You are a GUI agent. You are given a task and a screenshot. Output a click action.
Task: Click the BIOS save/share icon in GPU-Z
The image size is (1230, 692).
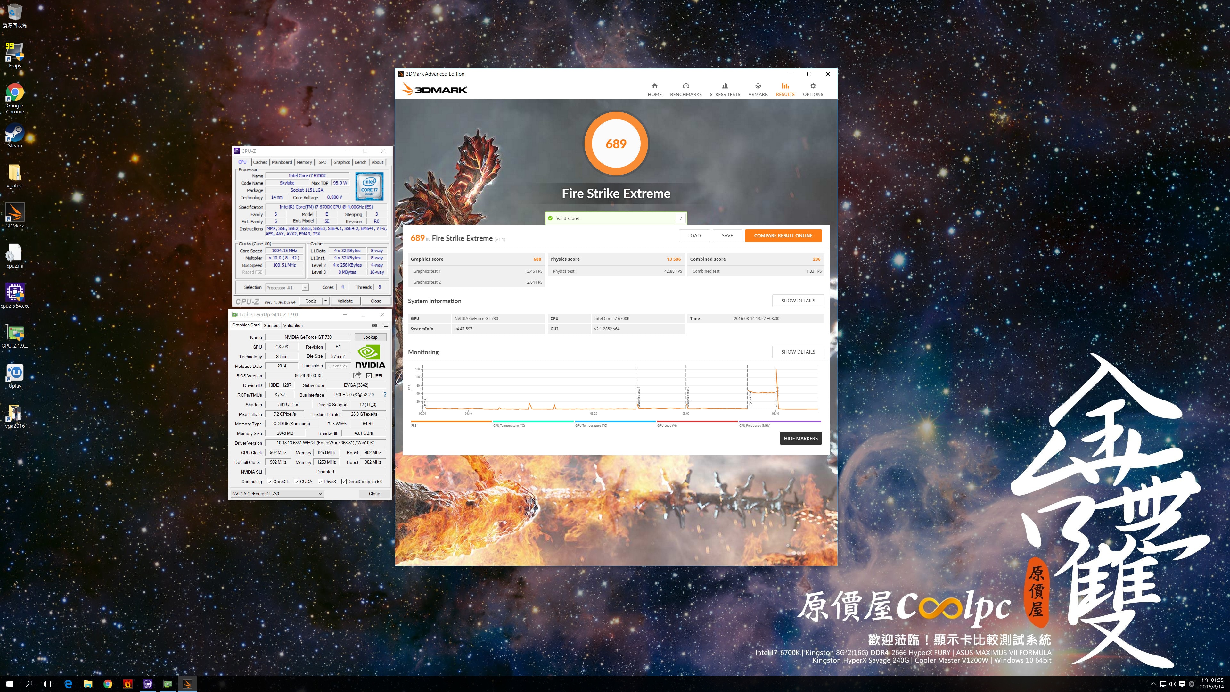click(357, 375)
